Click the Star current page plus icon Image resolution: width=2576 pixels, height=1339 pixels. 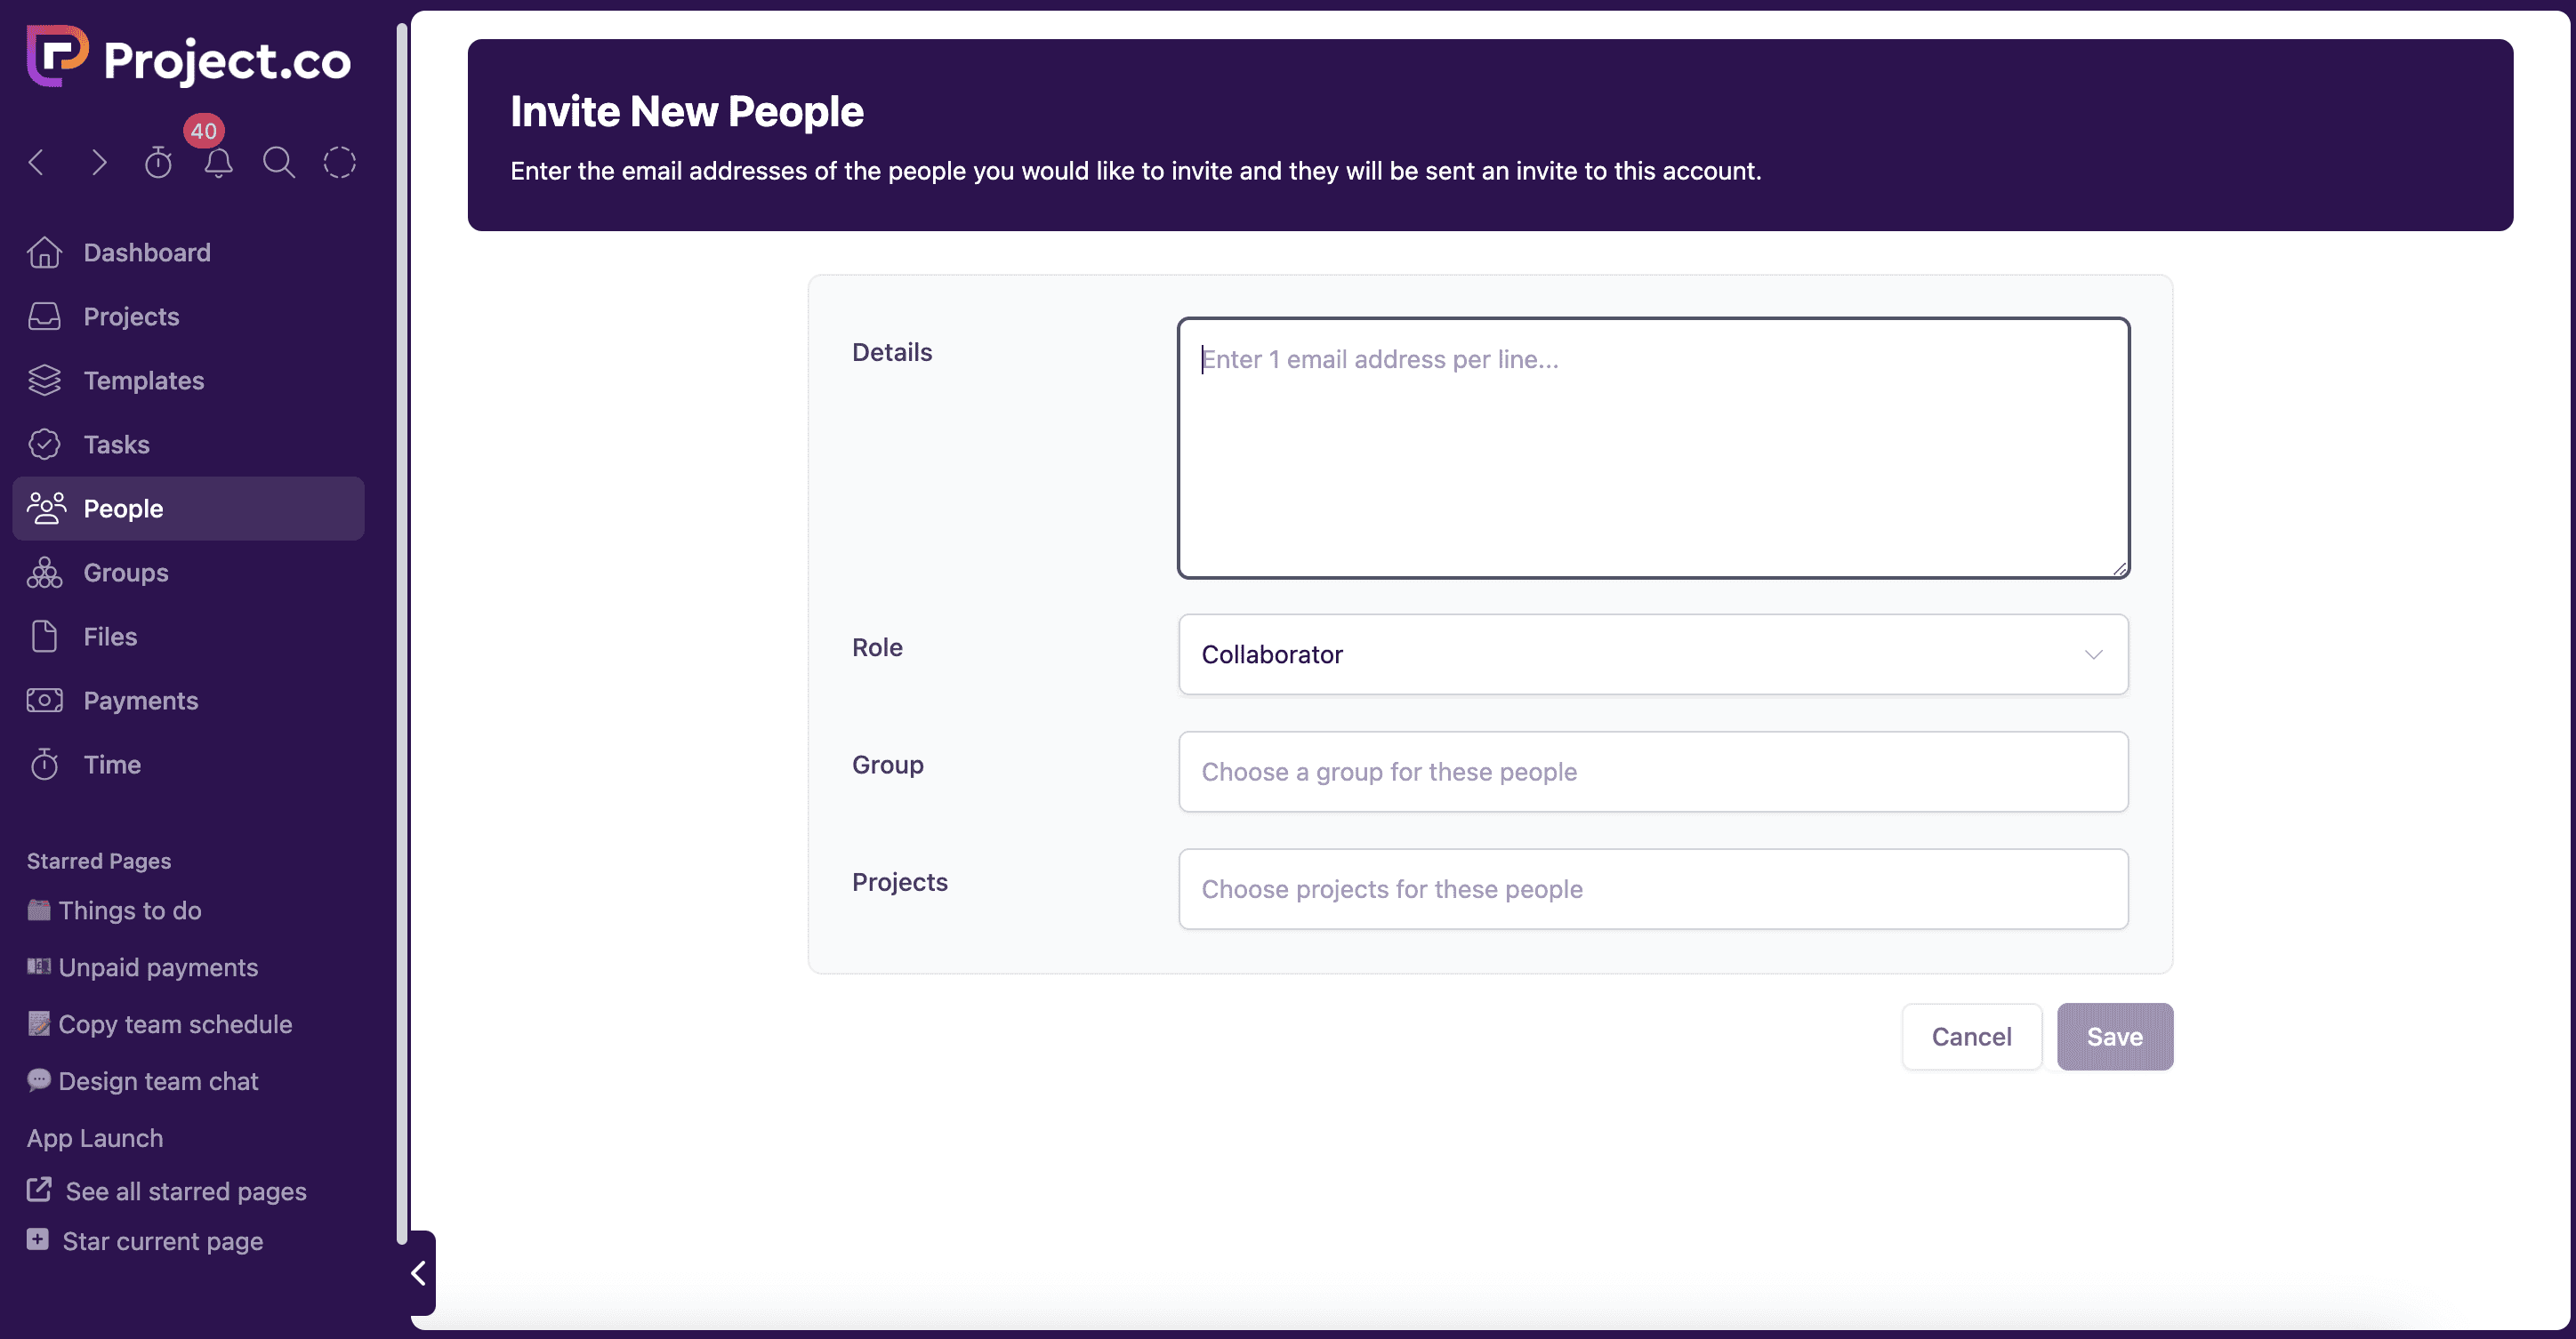[x=38, y=1239]
